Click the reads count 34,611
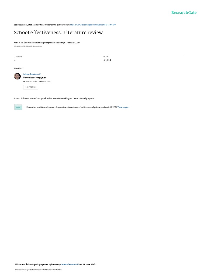The width and height of the screenshot is (207, 276). pyautogui.click(x=107, y=60)
